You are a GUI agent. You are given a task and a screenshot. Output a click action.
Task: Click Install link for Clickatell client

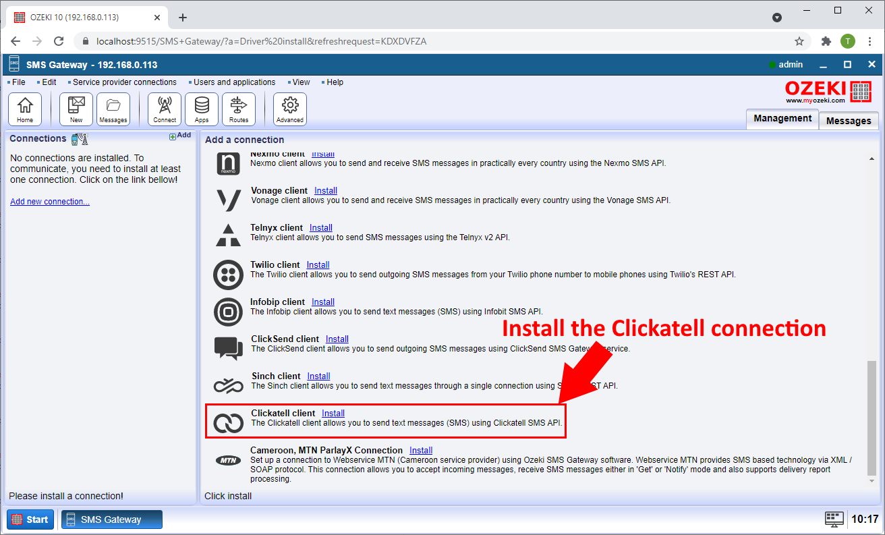333,413
